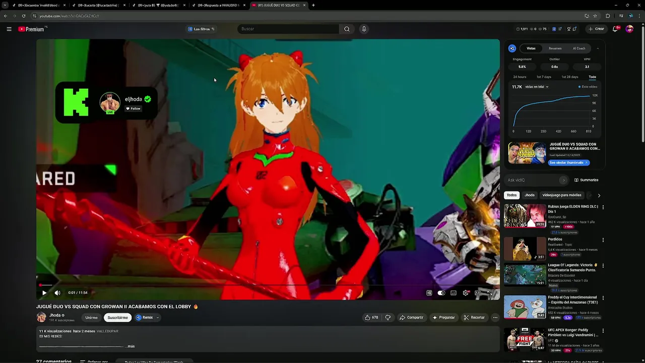Open Freddy el Cuy Interdimensional video thumbnail
Viewport: 645px width, 363px height.
pyautogui.click(x=525, y=307)
